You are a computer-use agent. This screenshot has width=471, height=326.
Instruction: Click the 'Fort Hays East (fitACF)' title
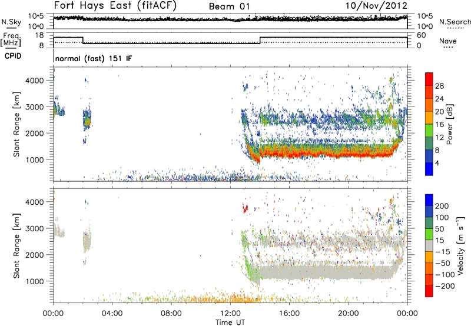(115, 5)
